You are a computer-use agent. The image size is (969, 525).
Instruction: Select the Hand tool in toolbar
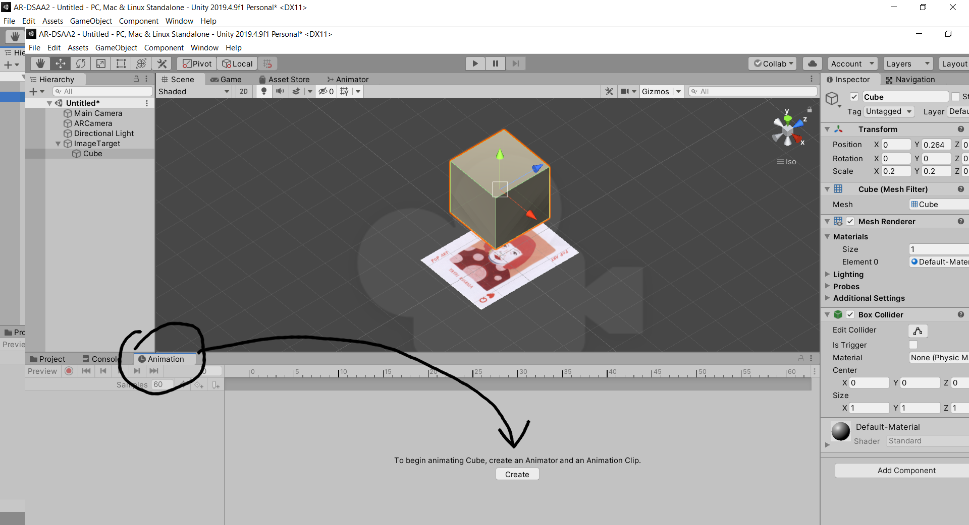point(40,63)
